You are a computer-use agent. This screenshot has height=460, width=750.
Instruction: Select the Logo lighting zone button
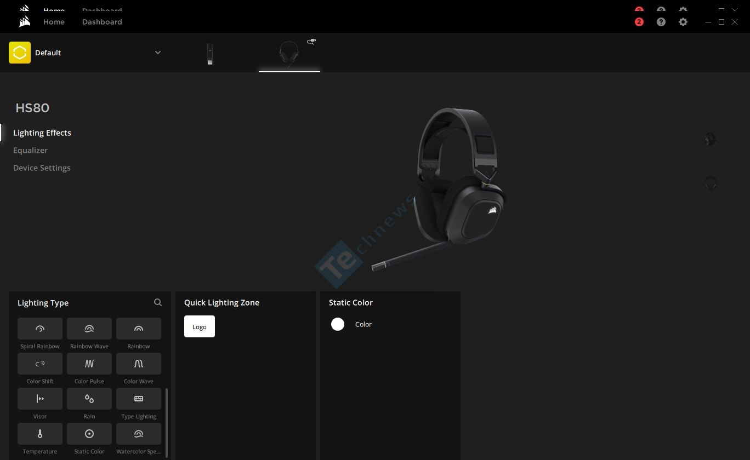tap(200, 326)
